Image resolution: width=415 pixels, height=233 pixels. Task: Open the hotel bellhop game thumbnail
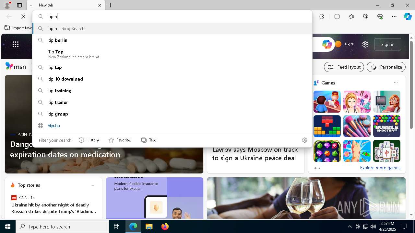(x=327, y=102)
